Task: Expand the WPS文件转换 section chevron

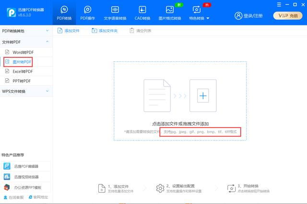Action: click(47, 91)
